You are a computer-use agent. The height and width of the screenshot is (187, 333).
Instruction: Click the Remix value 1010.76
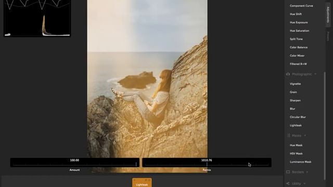point(207,161)
